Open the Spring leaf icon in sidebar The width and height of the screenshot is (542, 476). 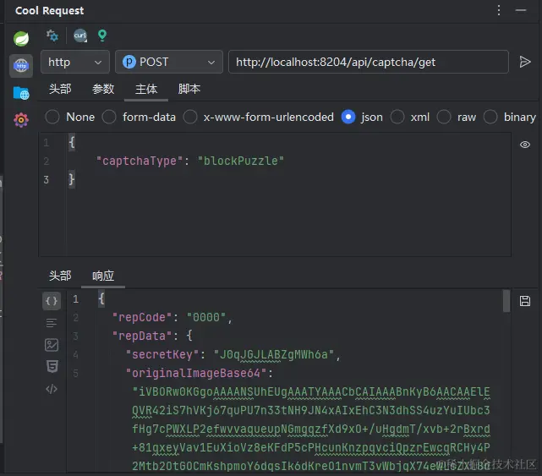tap(21, 38)
